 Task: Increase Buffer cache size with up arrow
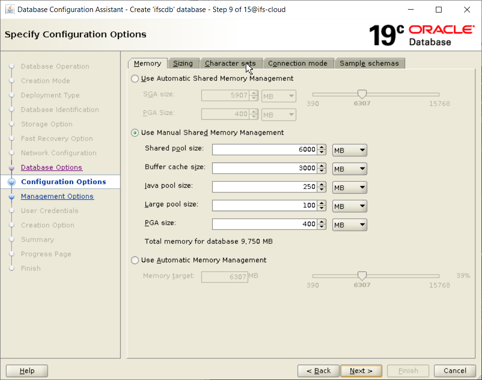(322, 166)
